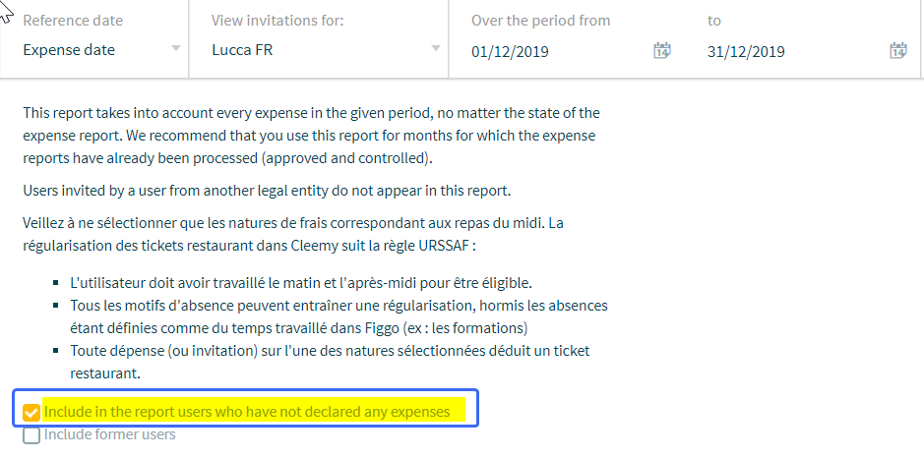The height and width of the screenshot is (458, 924).
Task: Tick the 'Include former users' checkbox box
Action: click(31, 435)
